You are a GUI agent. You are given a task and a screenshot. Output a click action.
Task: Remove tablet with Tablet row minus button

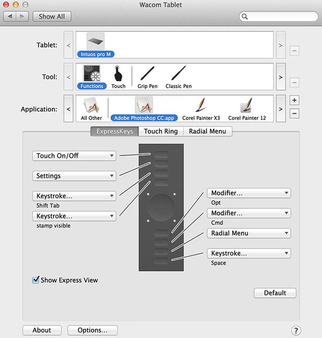coord(294,51)
